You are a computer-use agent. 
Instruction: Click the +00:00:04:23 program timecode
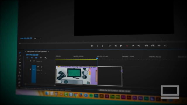pyautogui.click(x=26, y=38)
